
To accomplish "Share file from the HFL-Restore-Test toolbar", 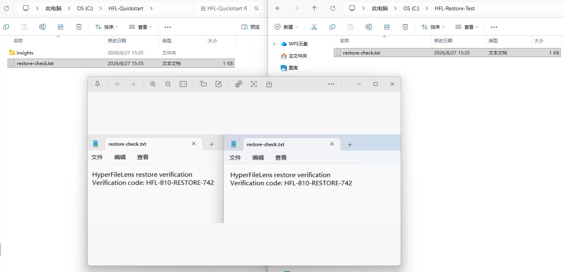I will coord(387,27).
